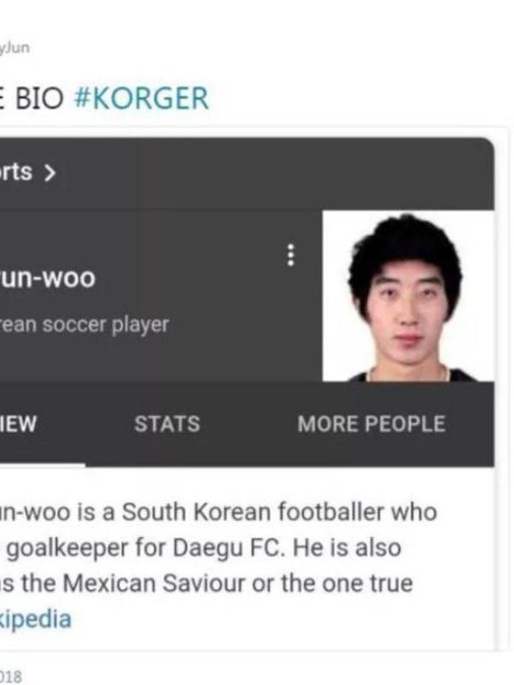Open the #KORGER hashtag
The height and width of the screenshot is (685, 514).
pos(141,98)
